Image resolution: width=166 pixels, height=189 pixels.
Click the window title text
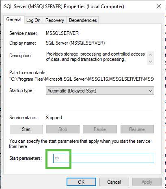64,6
